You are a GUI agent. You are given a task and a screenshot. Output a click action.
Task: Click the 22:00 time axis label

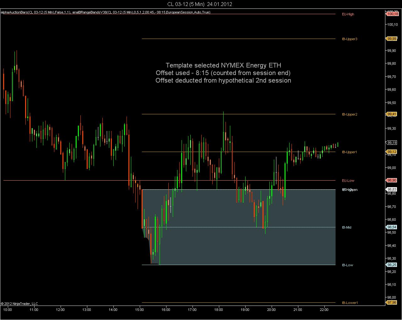[x=324, y=310]
